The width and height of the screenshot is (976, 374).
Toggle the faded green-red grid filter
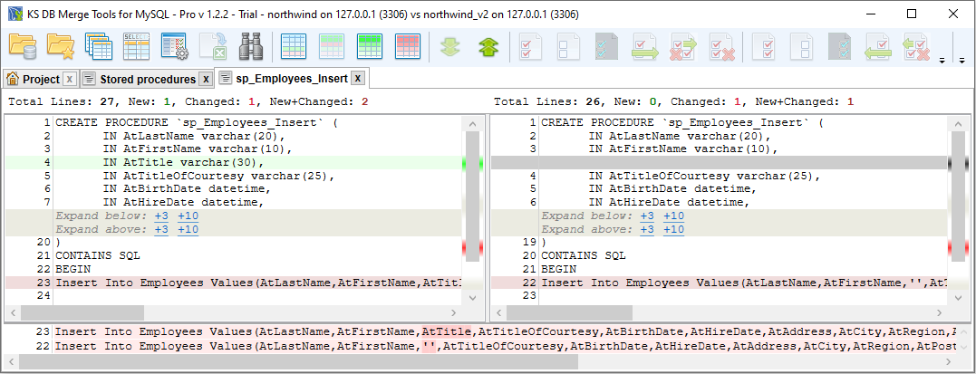[332, 47]
